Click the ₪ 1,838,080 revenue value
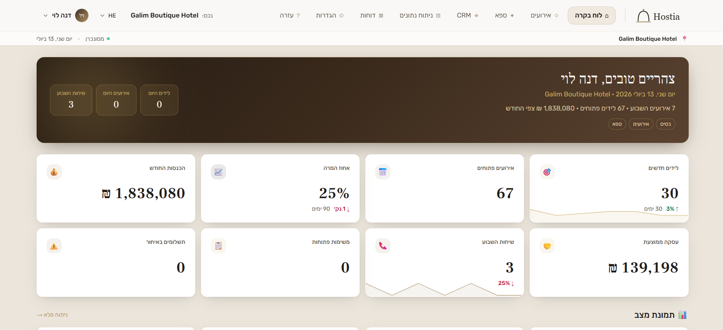723x330 pixels. [143, 193]
